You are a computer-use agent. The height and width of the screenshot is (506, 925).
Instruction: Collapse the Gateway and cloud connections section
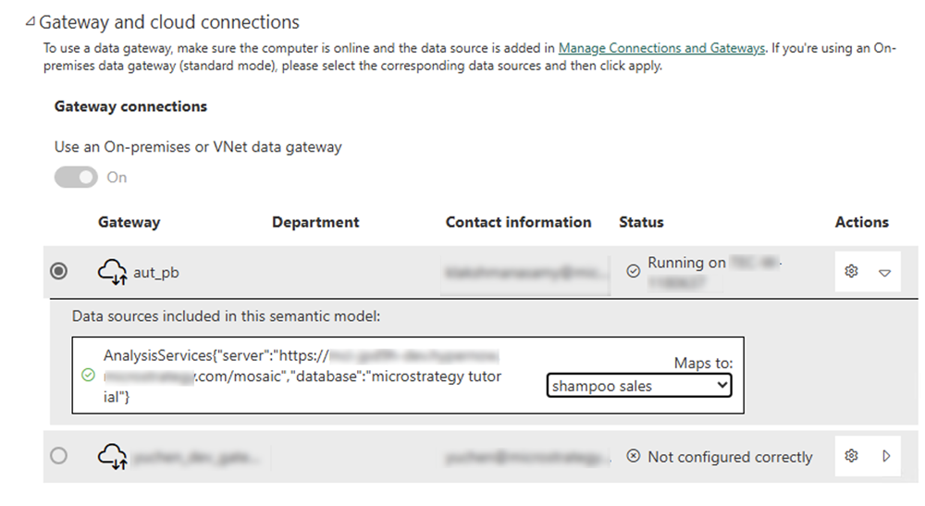(31, 22)
